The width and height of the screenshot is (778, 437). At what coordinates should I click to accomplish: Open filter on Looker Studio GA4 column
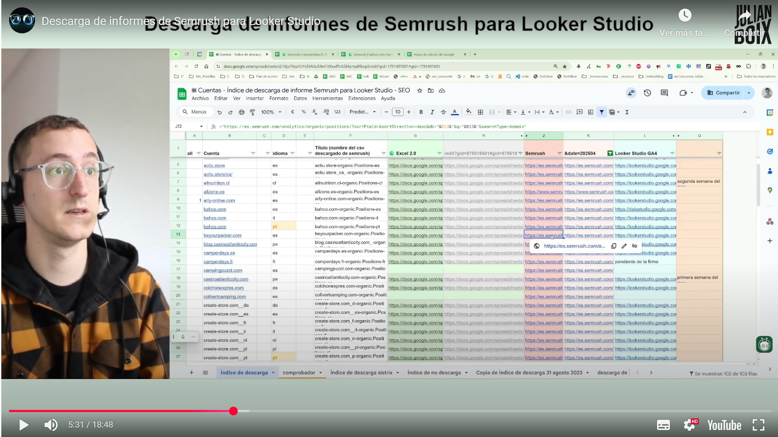tap(672, 154)
